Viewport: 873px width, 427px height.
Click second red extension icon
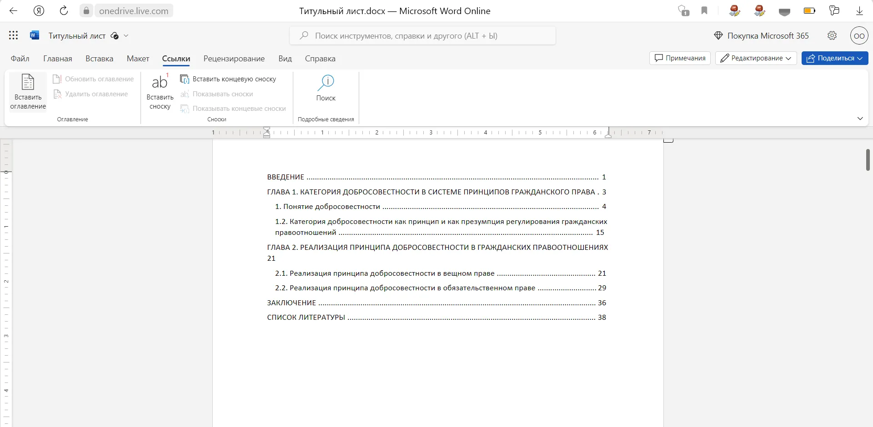759,10
